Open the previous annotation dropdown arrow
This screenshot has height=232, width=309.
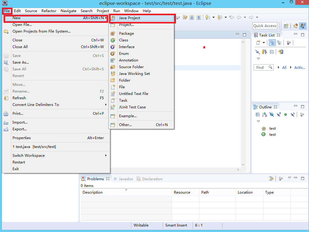(x=226, y=17)
